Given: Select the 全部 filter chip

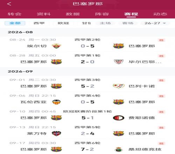Looking at the screenshot, I should click(x=15, y=23).
